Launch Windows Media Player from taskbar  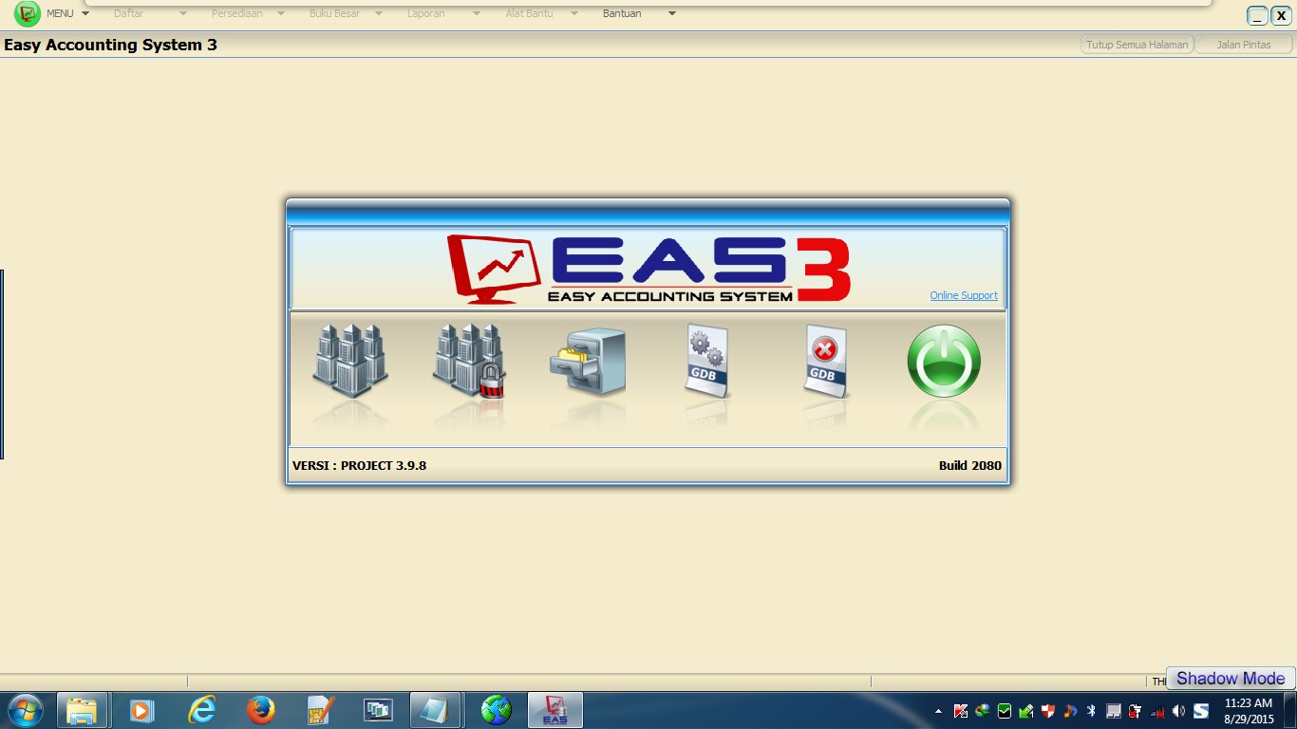(x=141, y=710)
